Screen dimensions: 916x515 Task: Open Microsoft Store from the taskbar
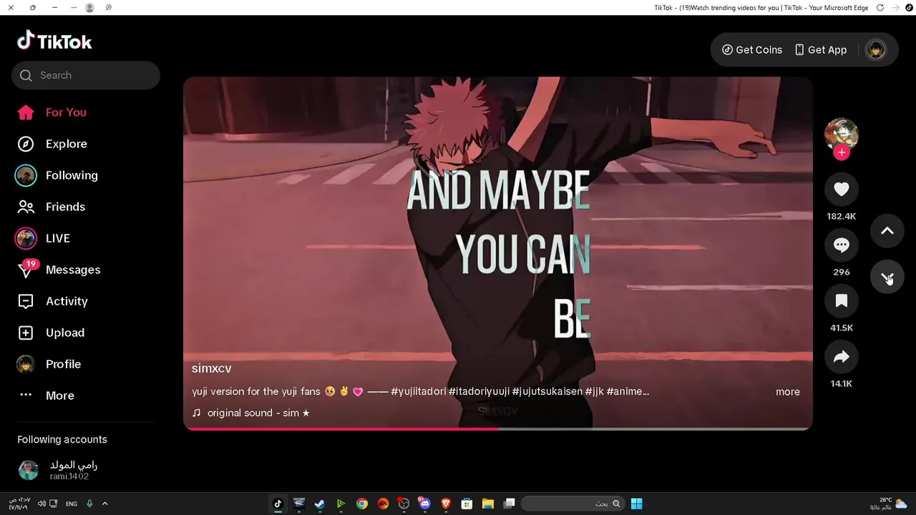coord(467,504)
